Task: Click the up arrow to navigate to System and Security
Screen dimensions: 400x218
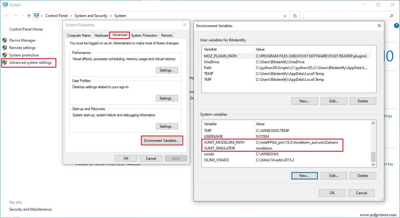Action: [28, 15]
